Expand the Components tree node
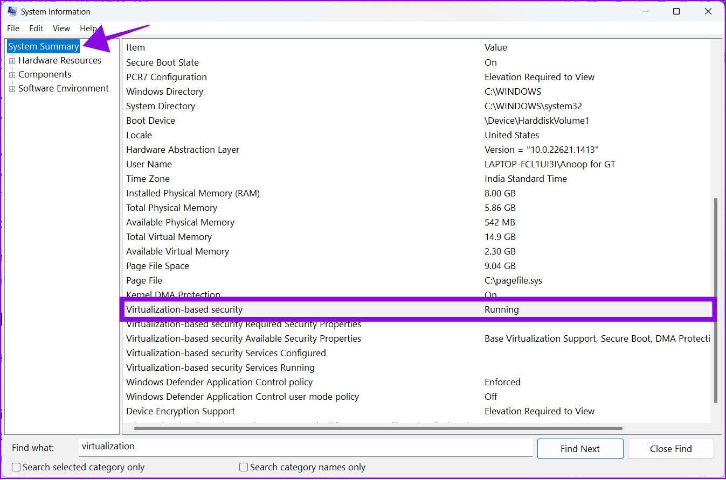 [12, 75]
